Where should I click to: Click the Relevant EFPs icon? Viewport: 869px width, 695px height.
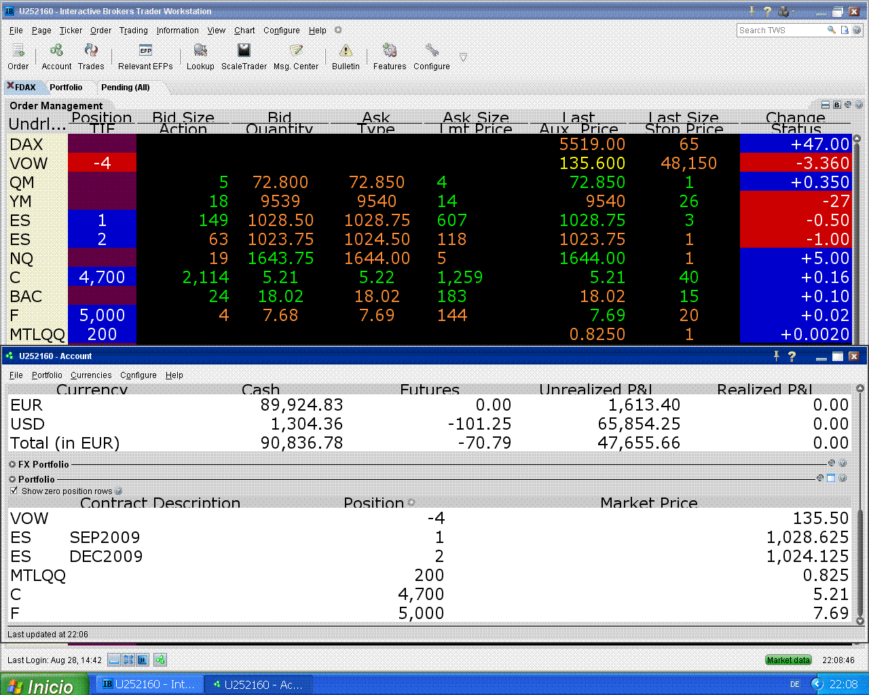point(145,52)
